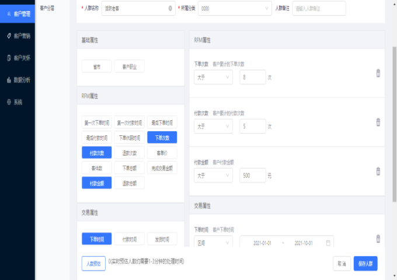Click the 系统 settings icon in sidebar

(x=8, y=101)
